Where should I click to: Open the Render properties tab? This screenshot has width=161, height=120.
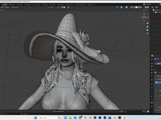[152, 63]
